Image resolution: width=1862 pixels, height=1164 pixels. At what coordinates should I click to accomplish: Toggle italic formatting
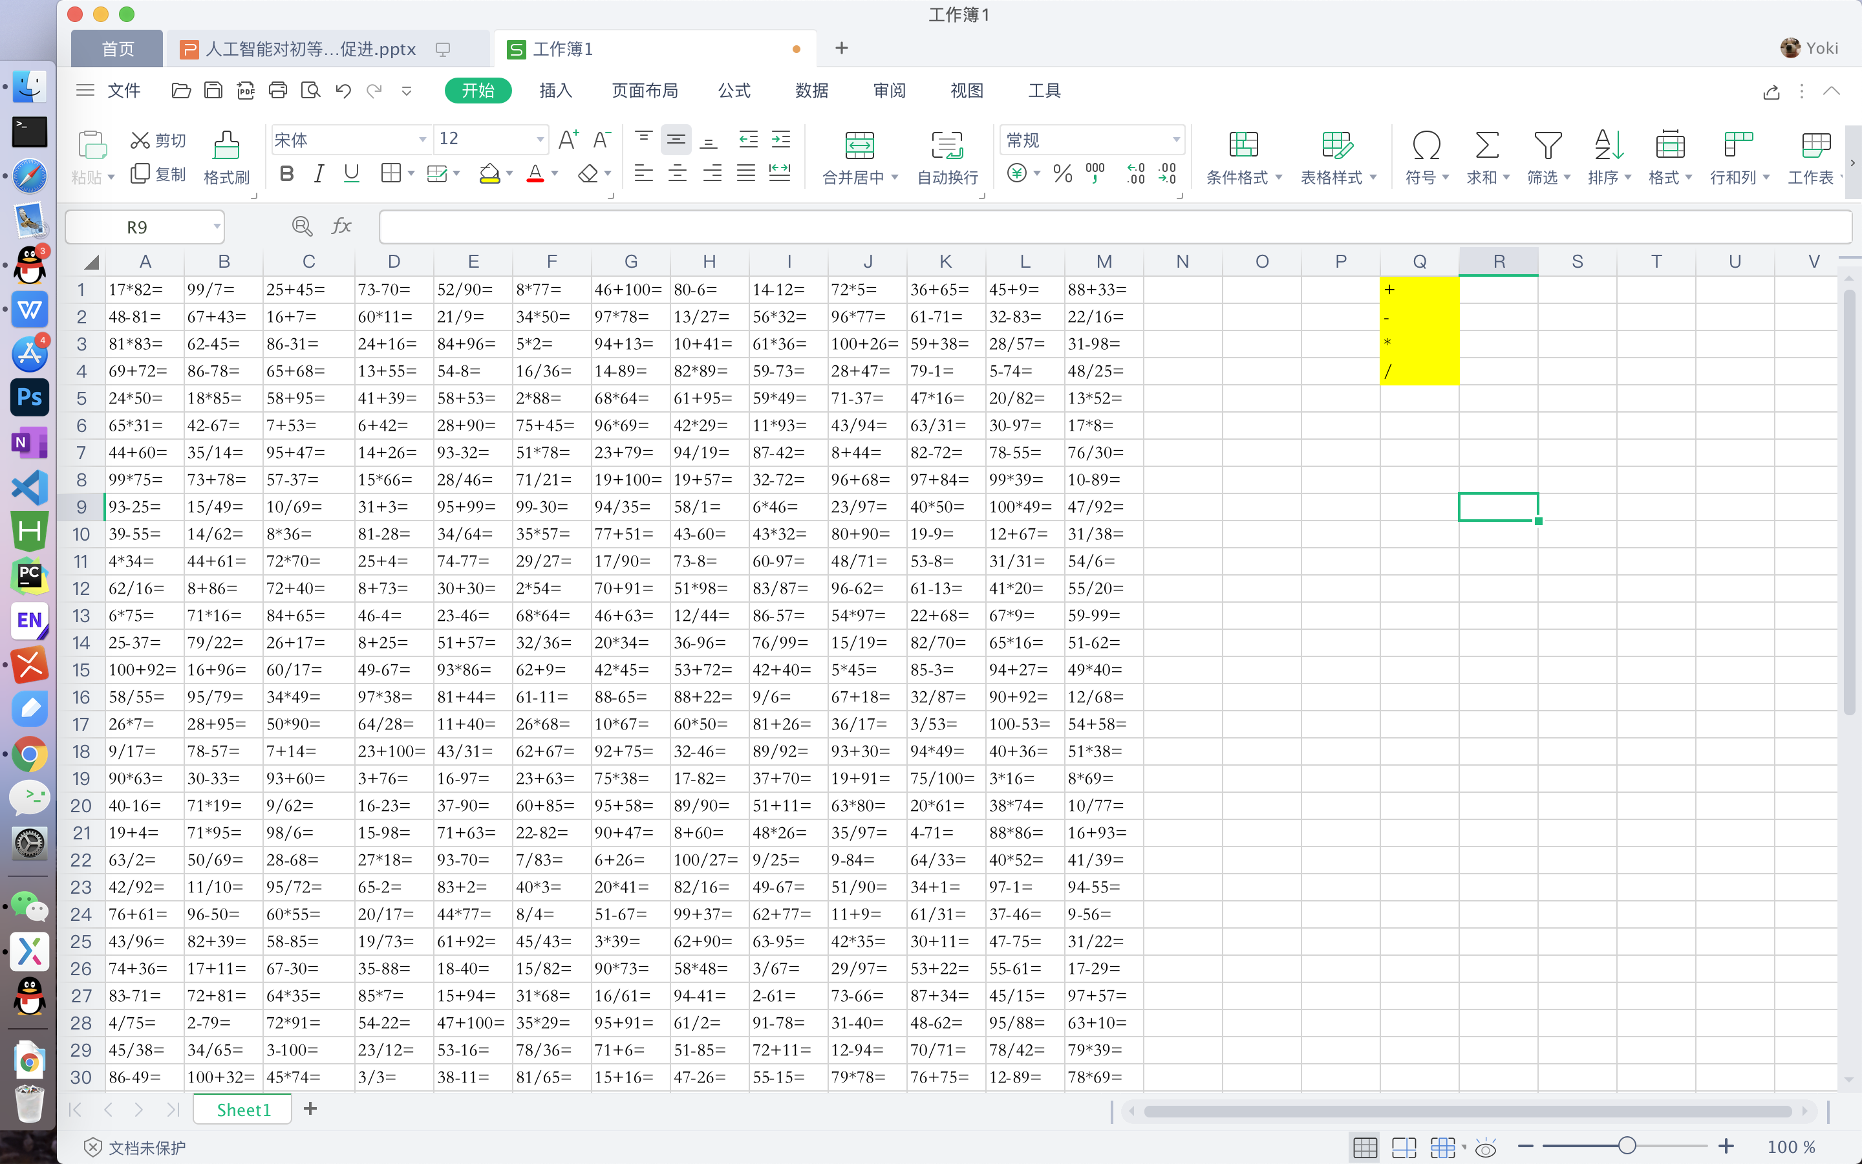[319, 174]
